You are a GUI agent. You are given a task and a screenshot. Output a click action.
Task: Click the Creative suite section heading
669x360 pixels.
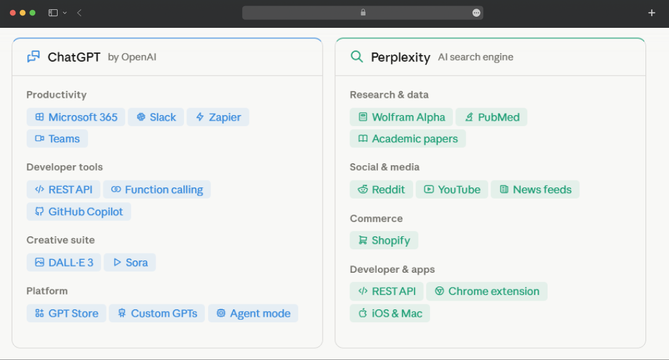(x=61, y=240)
